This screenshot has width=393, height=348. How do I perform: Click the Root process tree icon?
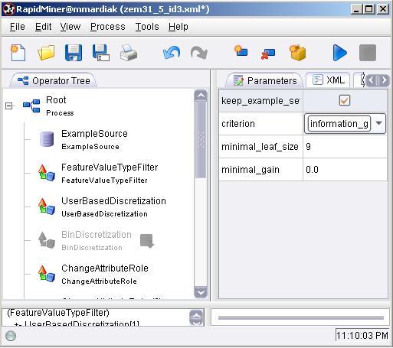(x=31, y=106)
